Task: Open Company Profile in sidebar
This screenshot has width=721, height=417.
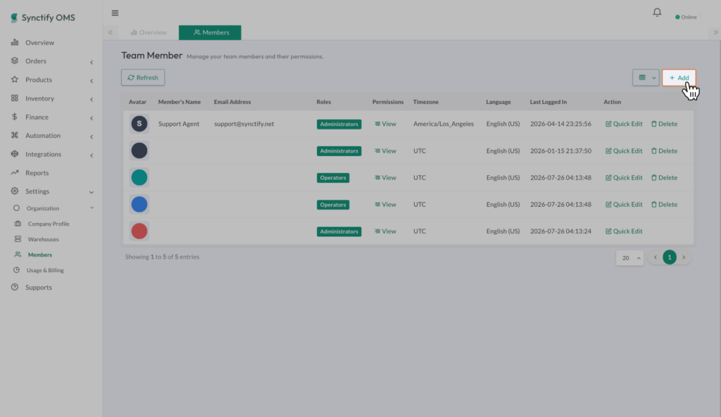Action: tap(49, 224)
